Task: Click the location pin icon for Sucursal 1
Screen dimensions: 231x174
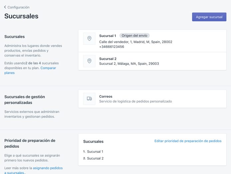Action: coord(89,39)
